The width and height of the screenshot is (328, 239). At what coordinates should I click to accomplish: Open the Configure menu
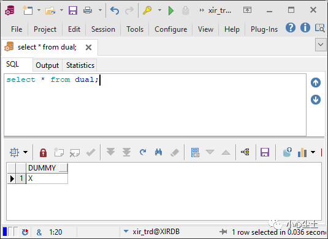170,29
